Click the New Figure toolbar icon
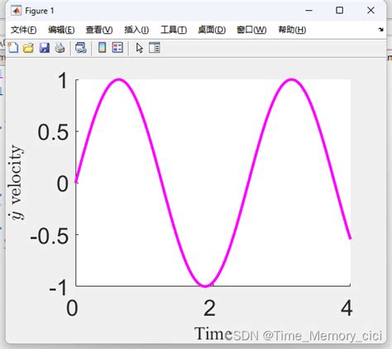 click(13, 48)
